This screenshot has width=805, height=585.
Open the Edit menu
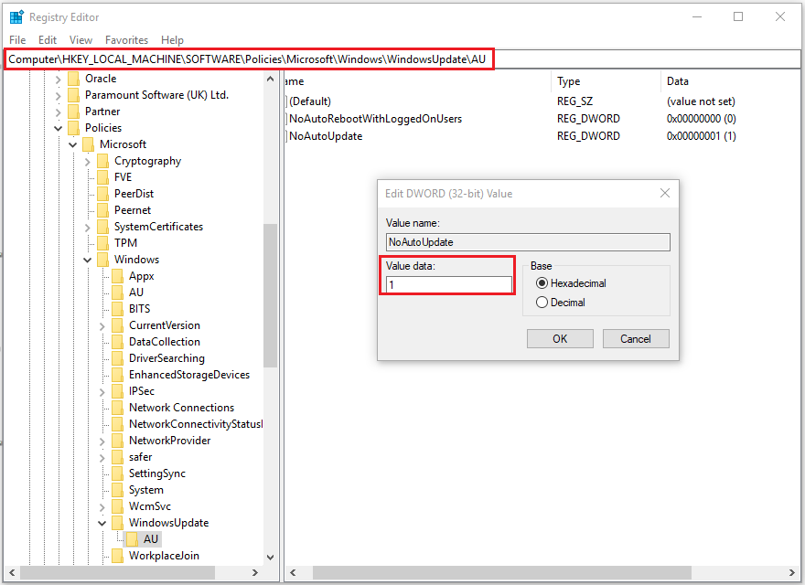(48, 40)
